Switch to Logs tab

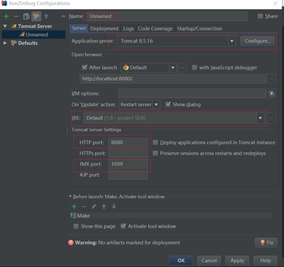(128, 28)
